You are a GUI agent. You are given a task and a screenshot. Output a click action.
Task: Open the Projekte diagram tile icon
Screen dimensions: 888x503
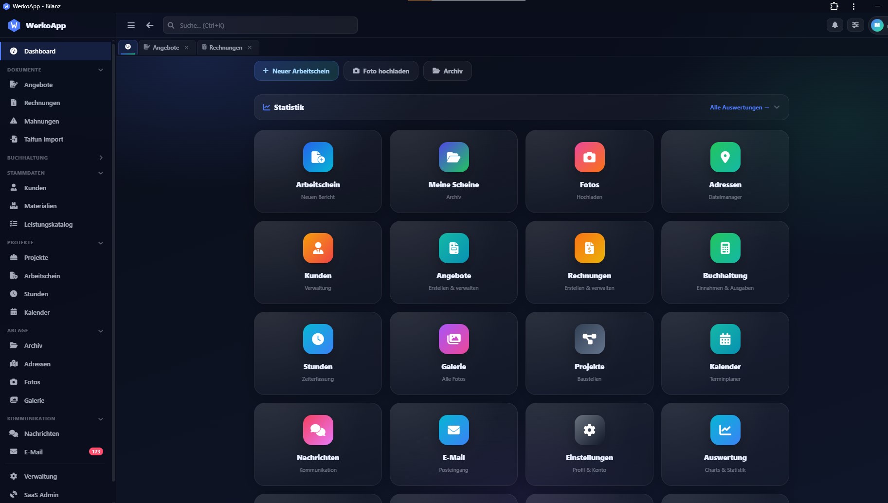tap(589, 339)
